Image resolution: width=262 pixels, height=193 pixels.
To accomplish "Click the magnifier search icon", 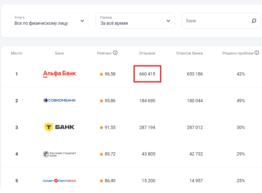I will (x=254, y=21).
